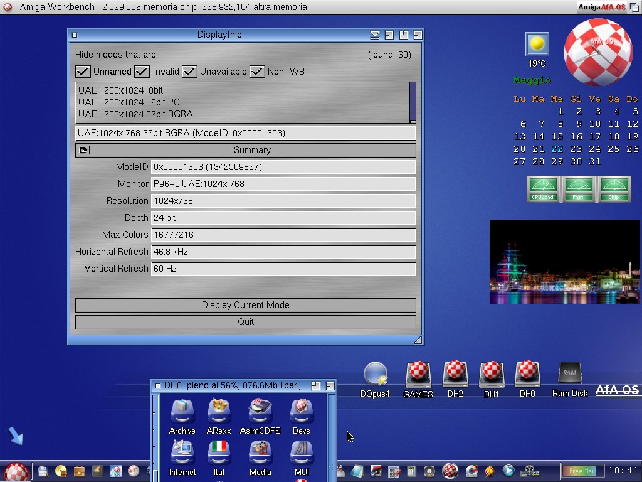
Task: Toggle the Non-WB checkbox
Action: click(257, 71)
